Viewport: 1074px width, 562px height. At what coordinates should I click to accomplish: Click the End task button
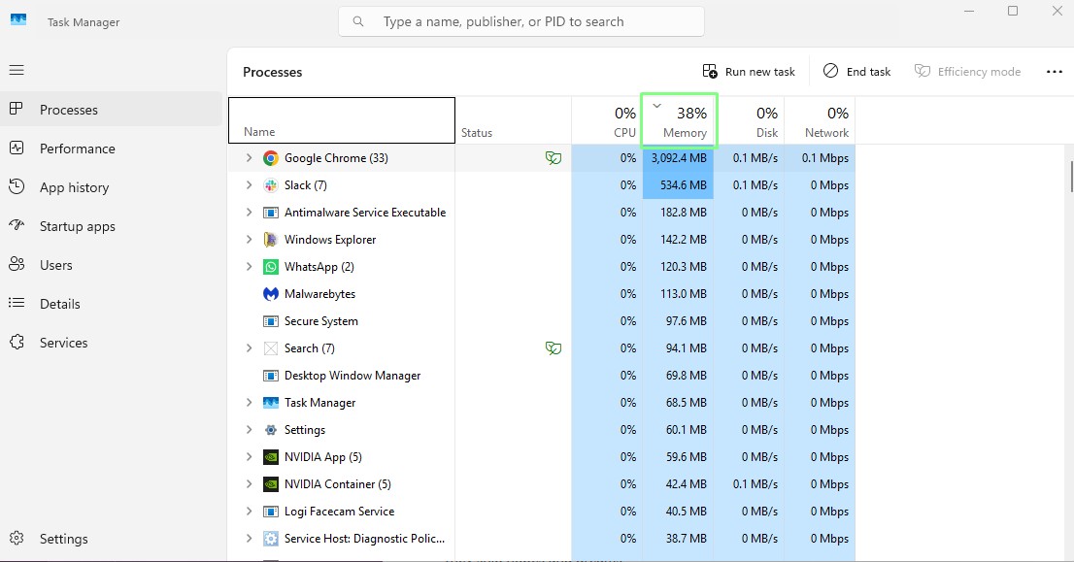pos(856,72)
